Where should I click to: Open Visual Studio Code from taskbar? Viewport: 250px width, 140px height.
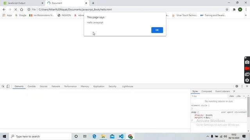click(121, 136)
